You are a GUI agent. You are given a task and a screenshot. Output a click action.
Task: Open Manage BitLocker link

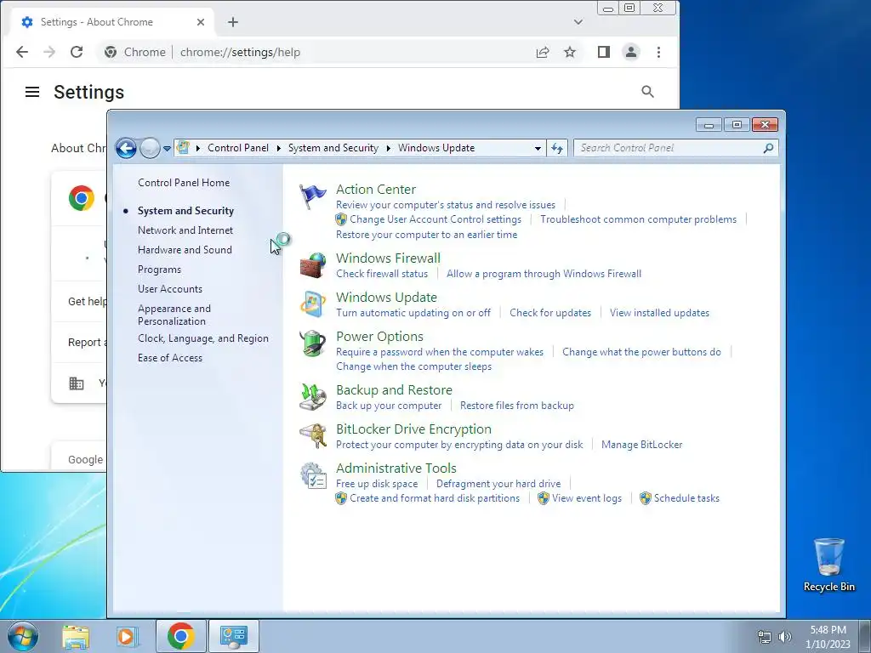[641, 445]
